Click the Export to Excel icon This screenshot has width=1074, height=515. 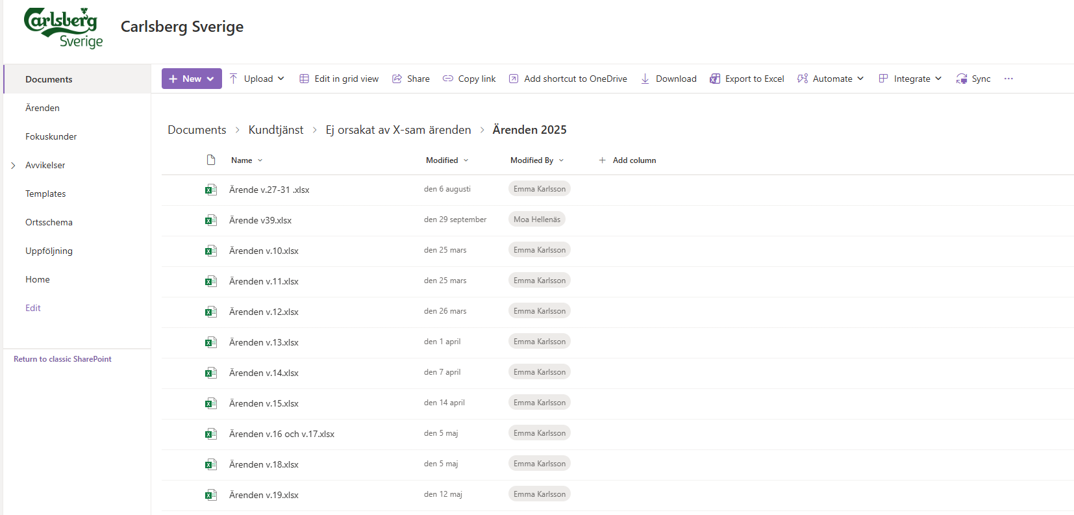coord(715,79)
